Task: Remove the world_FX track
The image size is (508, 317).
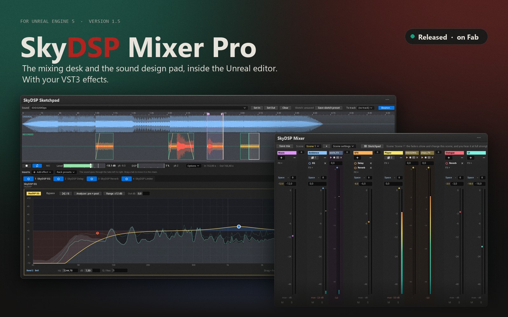Action: pyautogui.click(x=341, y=158)
